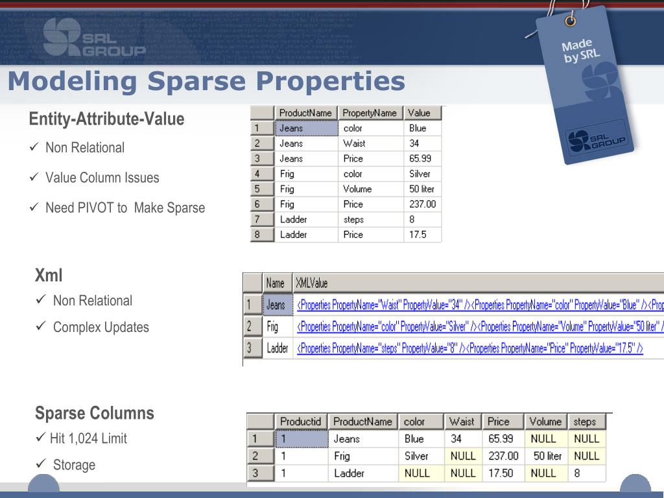Select the Waist property cell
664x498 pixels.
(x=370, y=143)
